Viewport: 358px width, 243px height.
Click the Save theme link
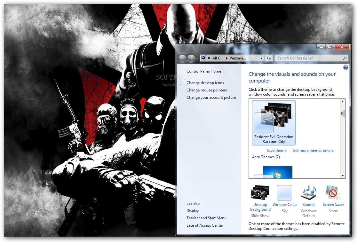point(276,151)
